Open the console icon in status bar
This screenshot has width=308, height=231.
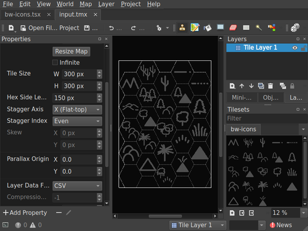(6, 225)
